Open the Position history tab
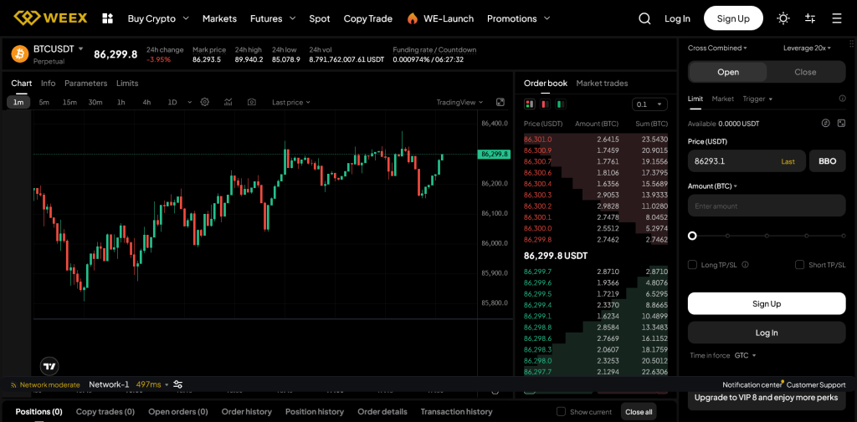 tap(315, 412)
